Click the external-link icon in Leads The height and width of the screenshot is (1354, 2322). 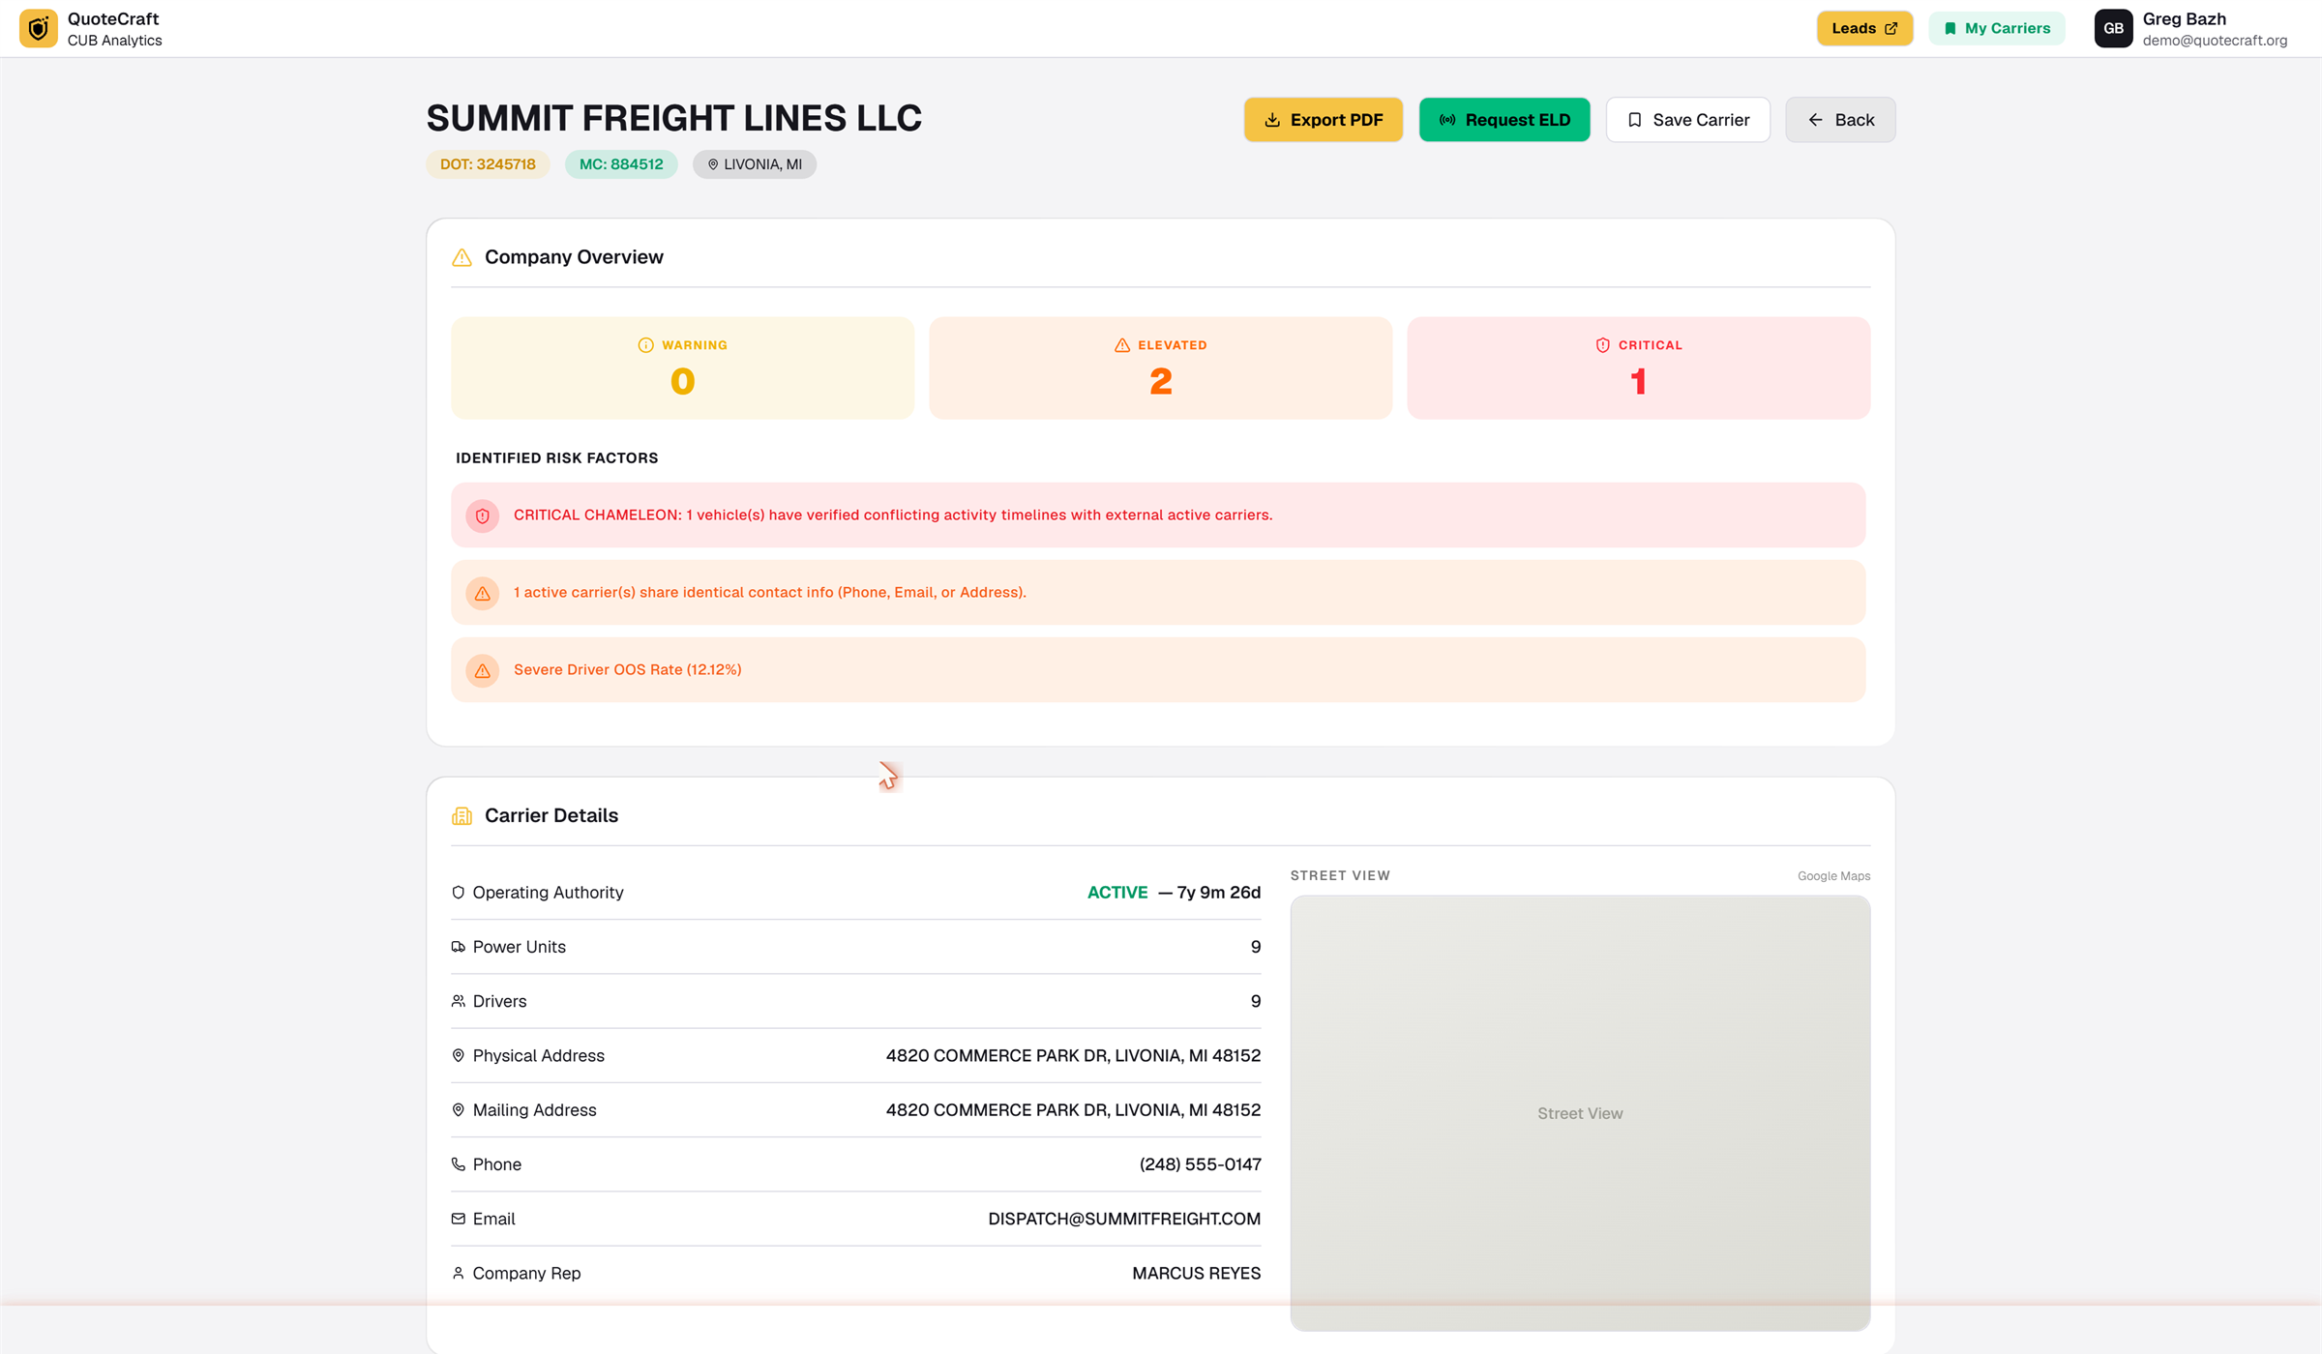(1891, 28)
